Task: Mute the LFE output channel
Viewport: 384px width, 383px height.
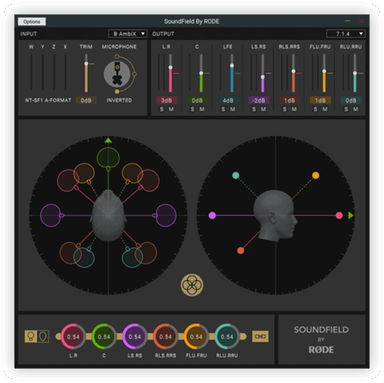Action: [x=233, y=109]
